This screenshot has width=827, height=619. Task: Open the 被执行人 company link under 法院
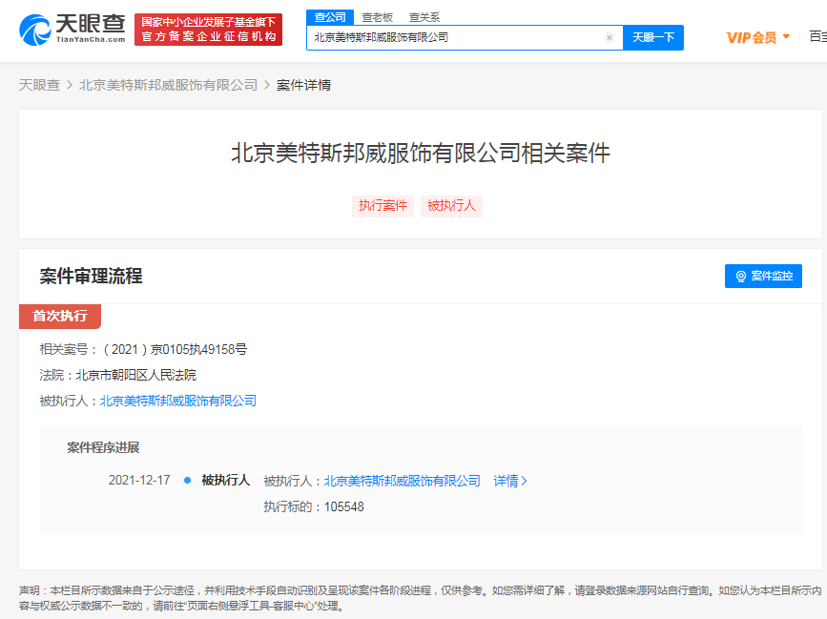coord(178,401)
